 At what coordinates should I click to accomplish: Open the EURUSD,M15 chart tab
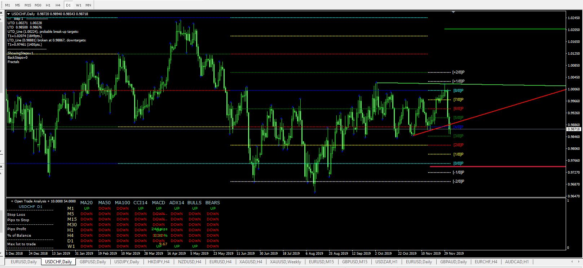tap(321, 262)
